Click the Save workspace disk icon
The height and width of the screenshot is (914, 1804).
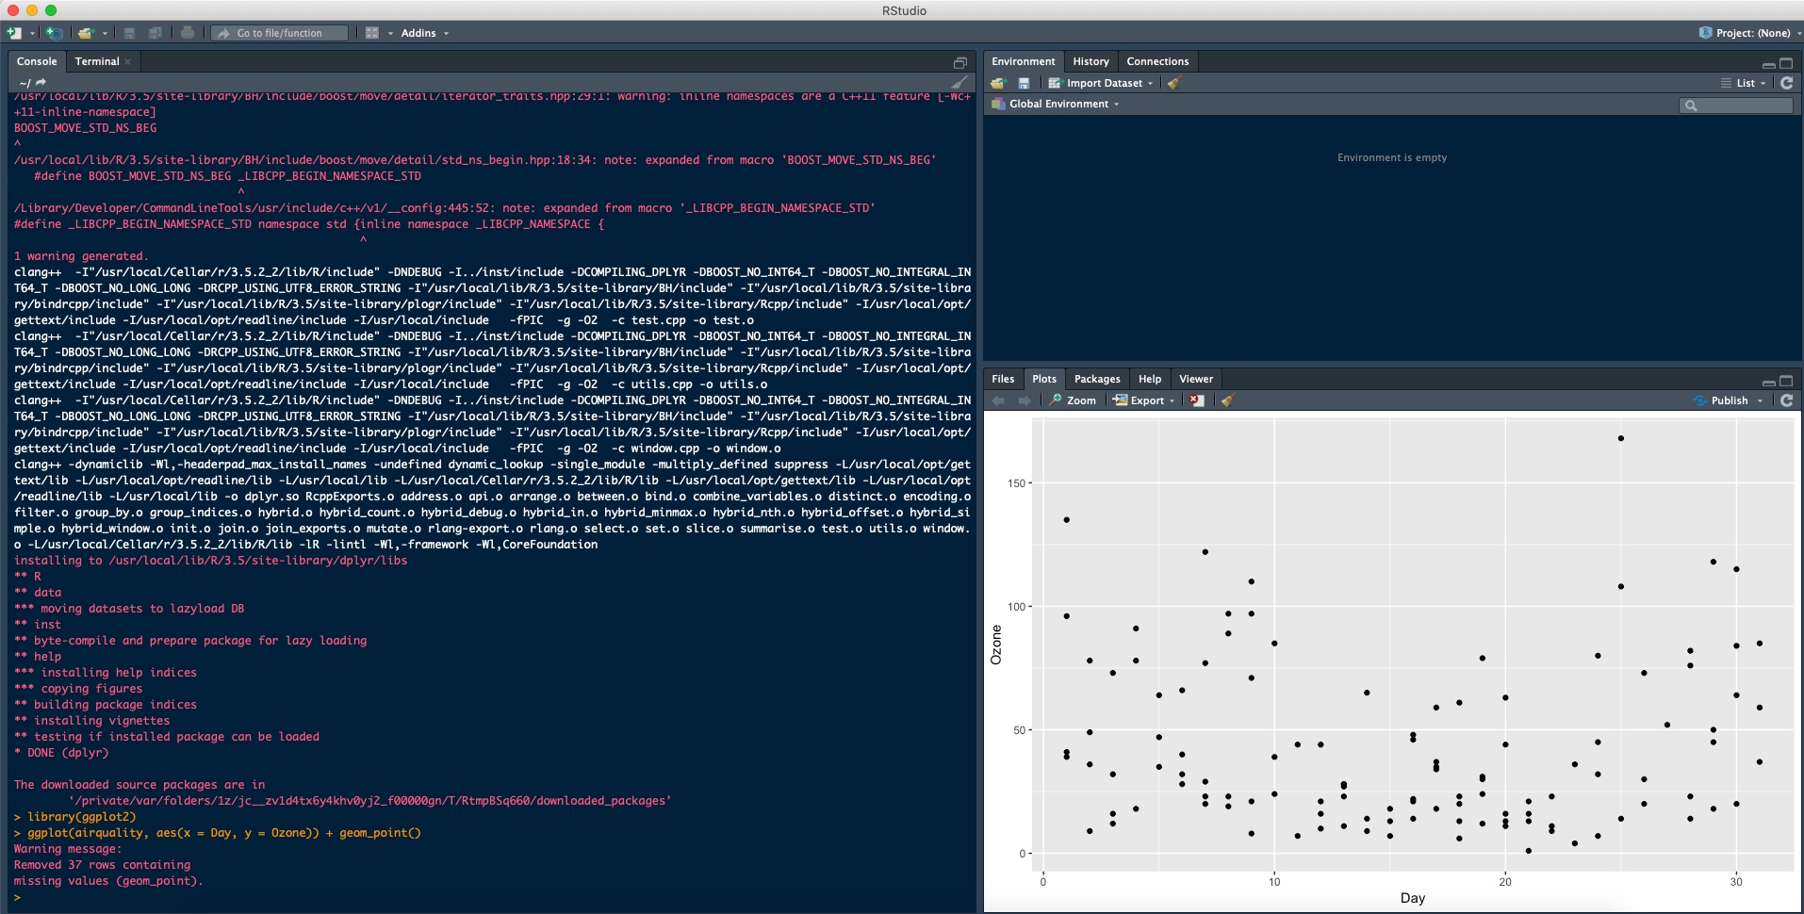[1024, 83]
